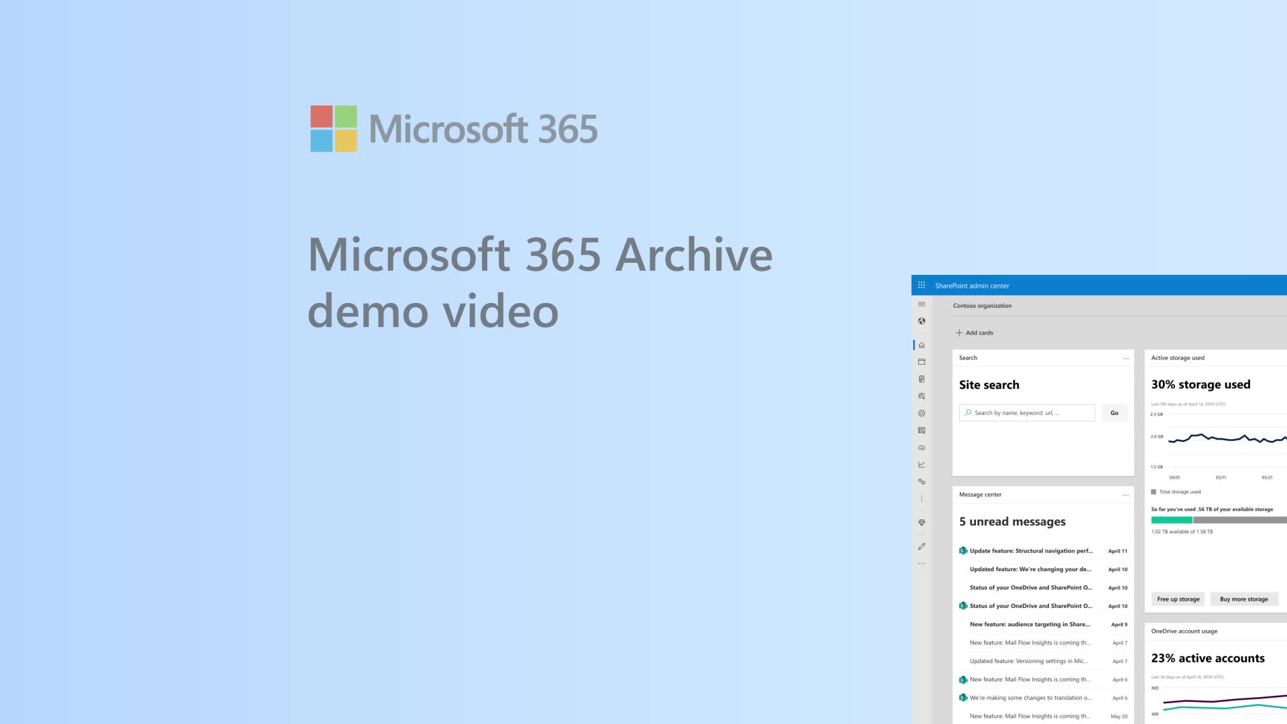Click Free up storage button
Screen dimensions: 1287x724
click(x=1178, y=599)
